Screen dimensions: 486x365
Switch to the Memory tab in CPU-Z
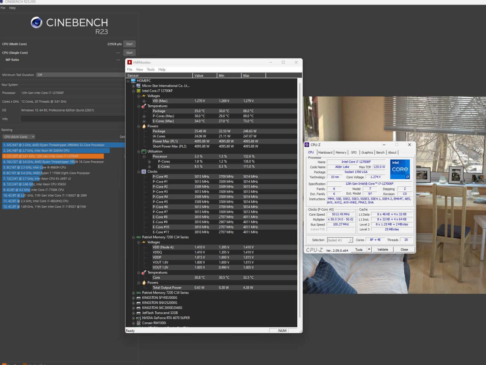tap(341, 152)
